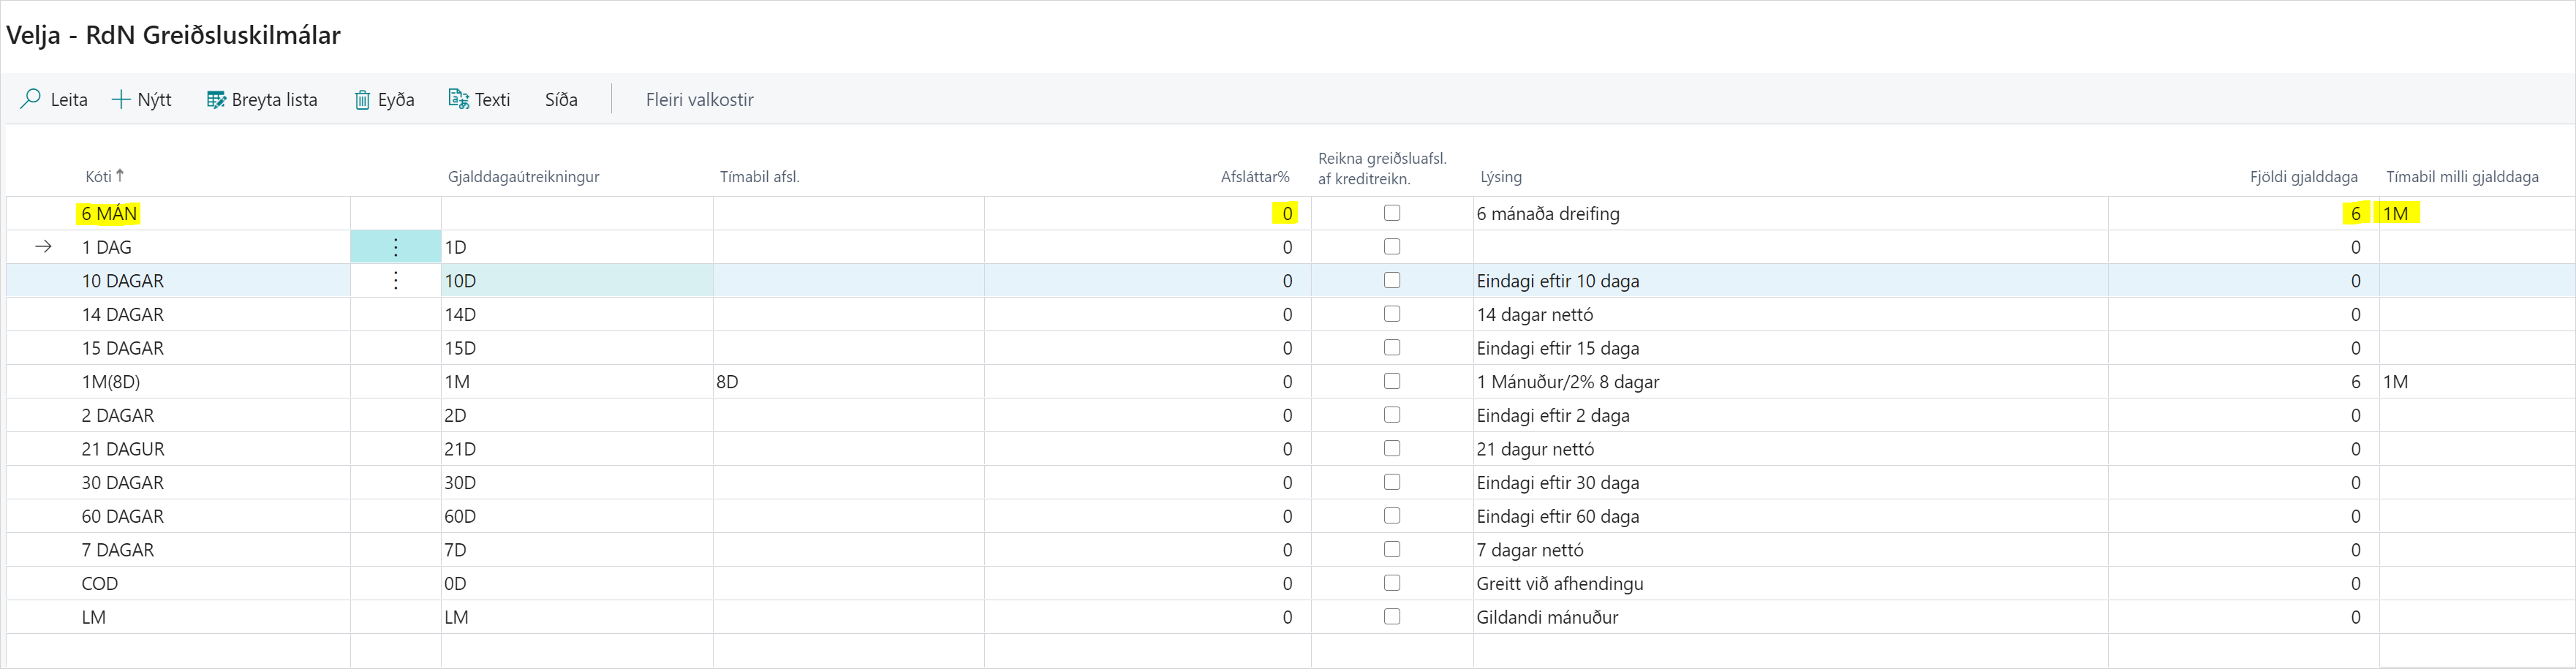Expand Fleiri valkostir for more options

click(699, 99)
